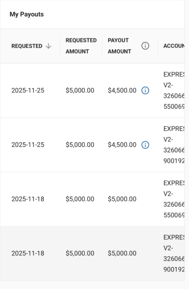This screenshot has width=189, height=289.
Task: Open info icon beside second row's $4,500.00
Action: coord(145,145)
